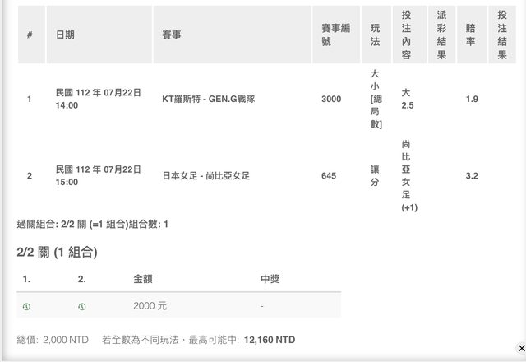Screen dimensions: 526x362
Task: Click the 派彩結果 column header
Action: (x=441, y=35)
